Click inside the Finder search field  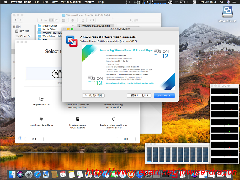tap(136, 20)
